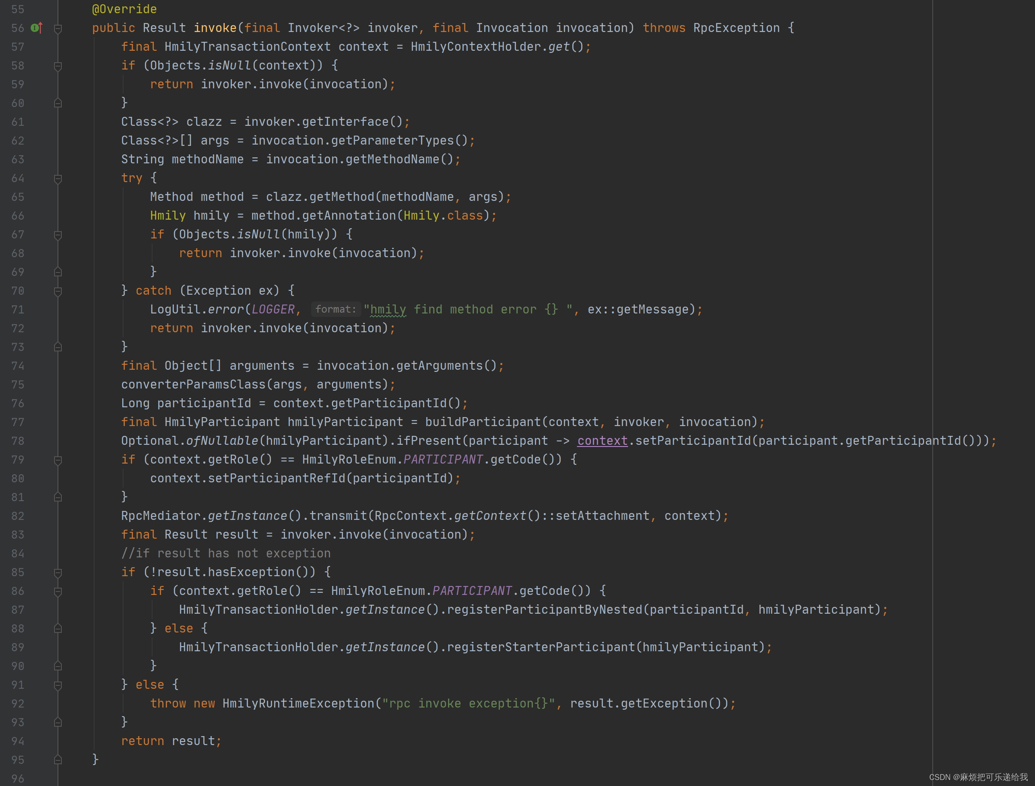This screenshot has height=786, width=1035.
Task: Click line number 78 in the gutter
Action: point(18,441)
